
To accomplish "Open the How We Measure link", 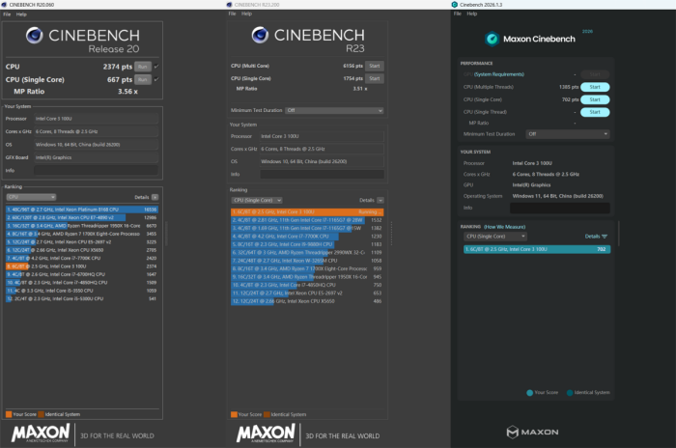I will click(504, 227).
